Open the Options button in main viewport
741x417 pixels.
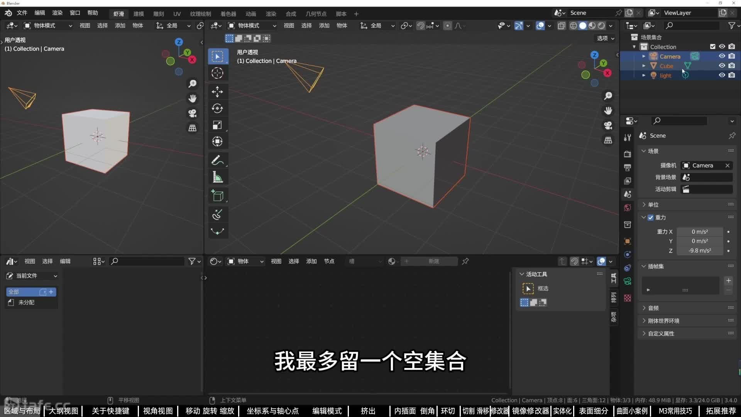606,38
